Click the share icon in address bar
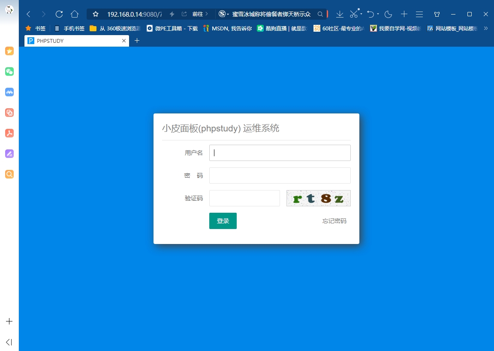The height and width of the screenshot is (351, 494). (184, 14)
